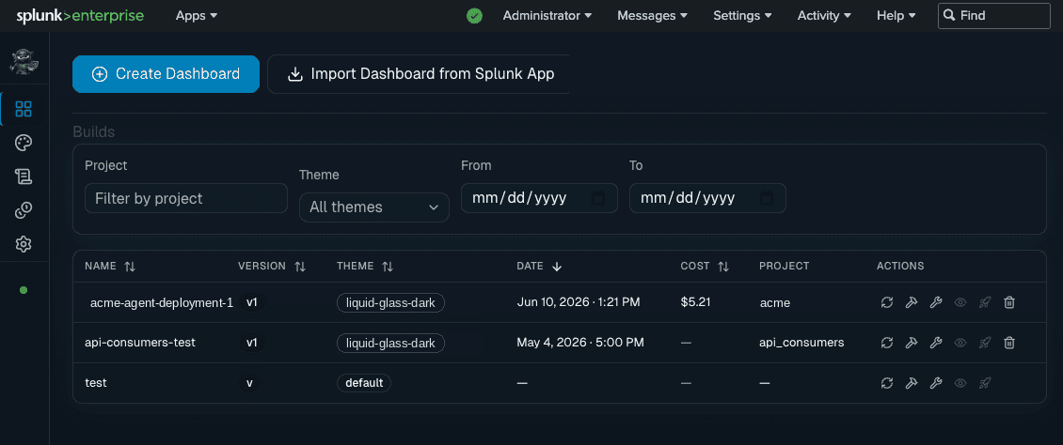
Task: Open the calendar picker in the From date field
Action: [x=598, y=198]
